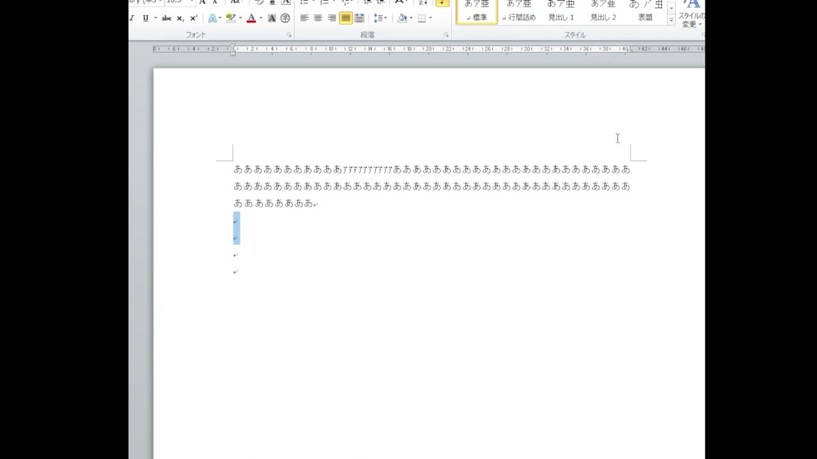Apply text highlight color
The width and height of the screenshot is (817, 459).
(230, 18)
